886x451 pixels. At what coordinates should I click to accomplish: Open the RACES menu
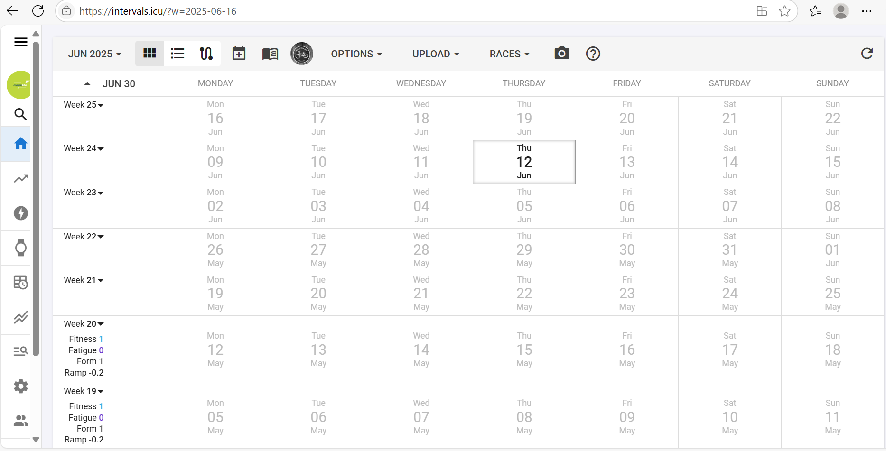[x=509, y=54]
